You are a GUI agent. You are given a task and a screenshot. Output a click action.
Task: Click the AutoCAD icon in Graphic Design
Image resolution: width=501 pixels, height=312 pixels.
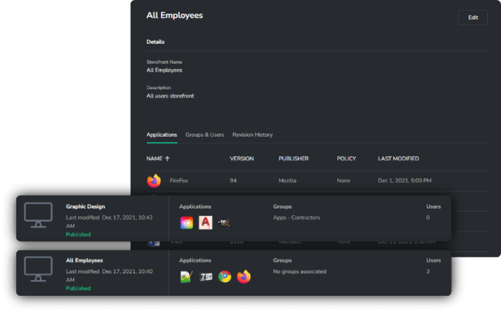[205, 223]
